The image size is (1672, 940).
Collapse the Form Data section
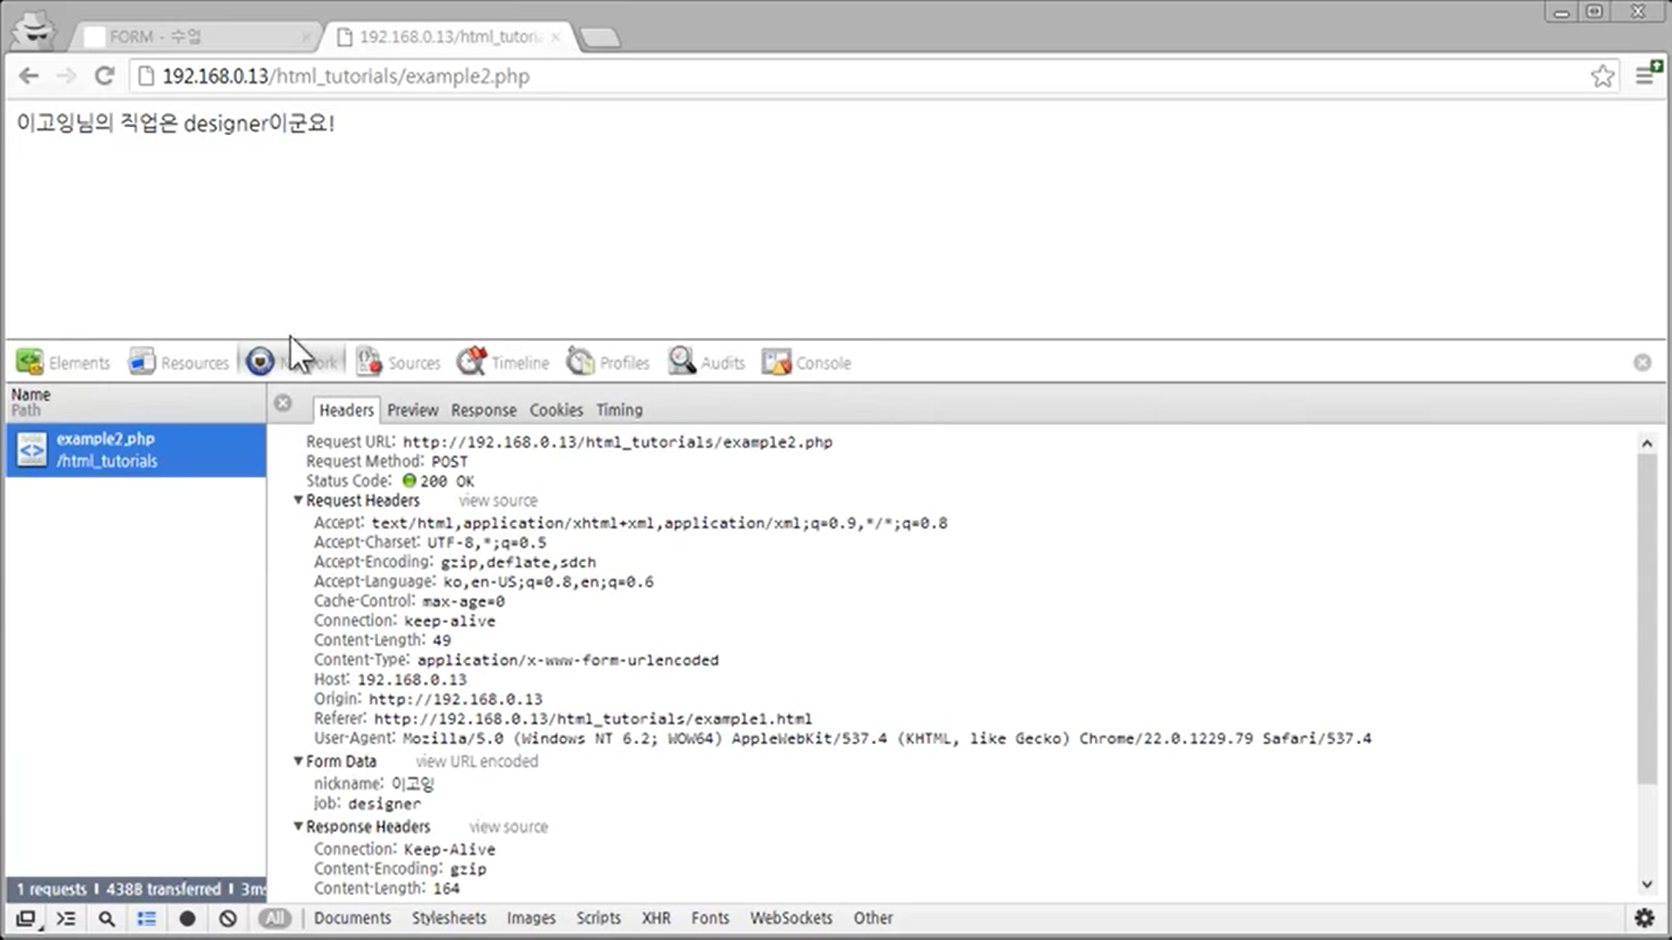point(299,761)
